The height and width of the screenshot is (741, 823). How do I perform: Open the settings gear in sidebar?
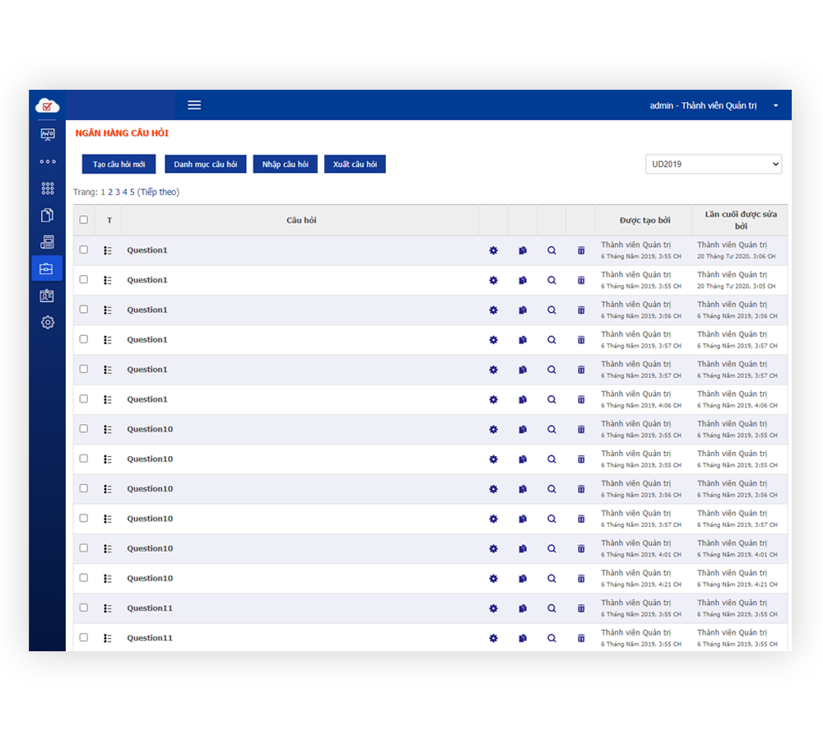(47, 323)
